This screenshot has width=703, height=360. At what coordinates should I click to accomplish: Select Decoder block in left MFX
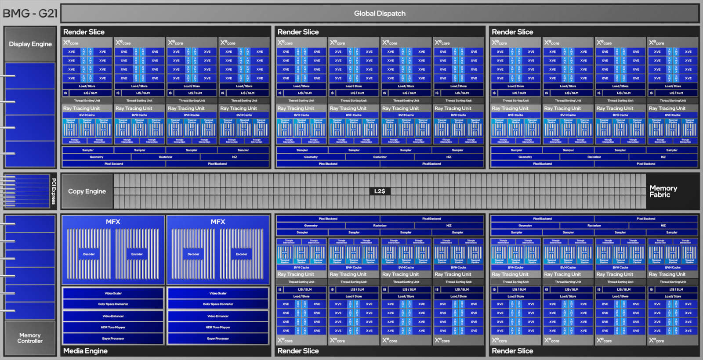coord(89,254)
